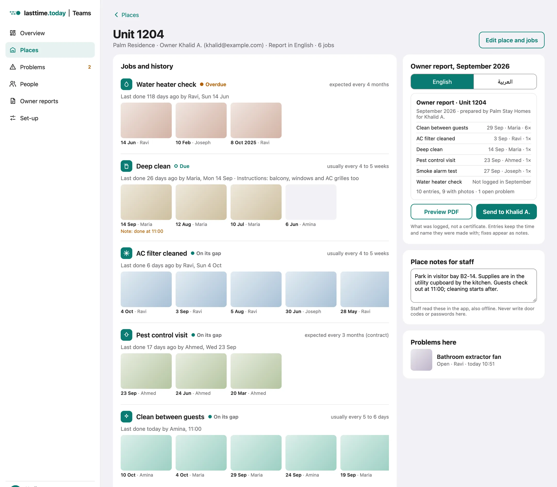The width and height of the screenshot is (557, 487).
Task: Click the Places house icon in sidebar
Action: tap(13, 50)
